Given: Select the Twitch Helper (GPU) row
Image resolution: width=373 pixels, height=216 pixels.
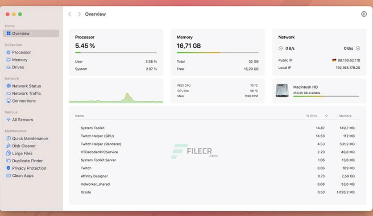Looking at the screenshot, I should pos(217,136).
